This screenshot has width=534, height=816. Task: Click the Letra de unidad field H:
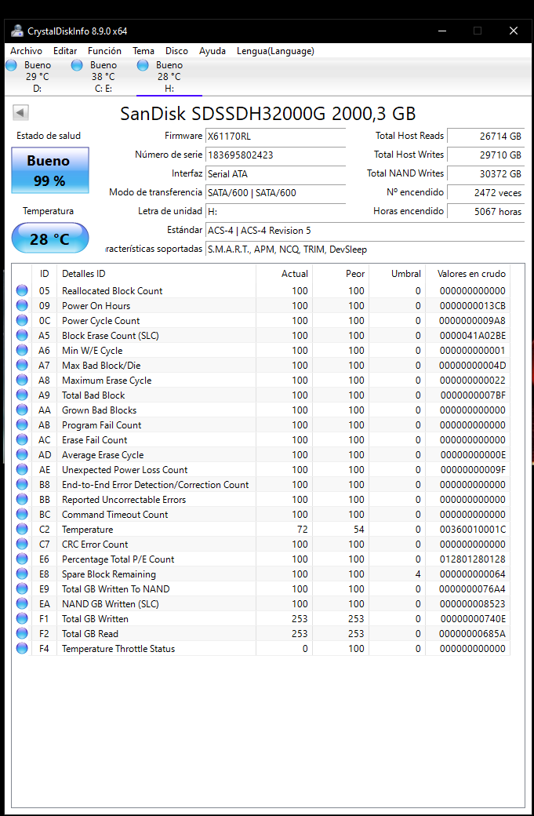point(275,211)
